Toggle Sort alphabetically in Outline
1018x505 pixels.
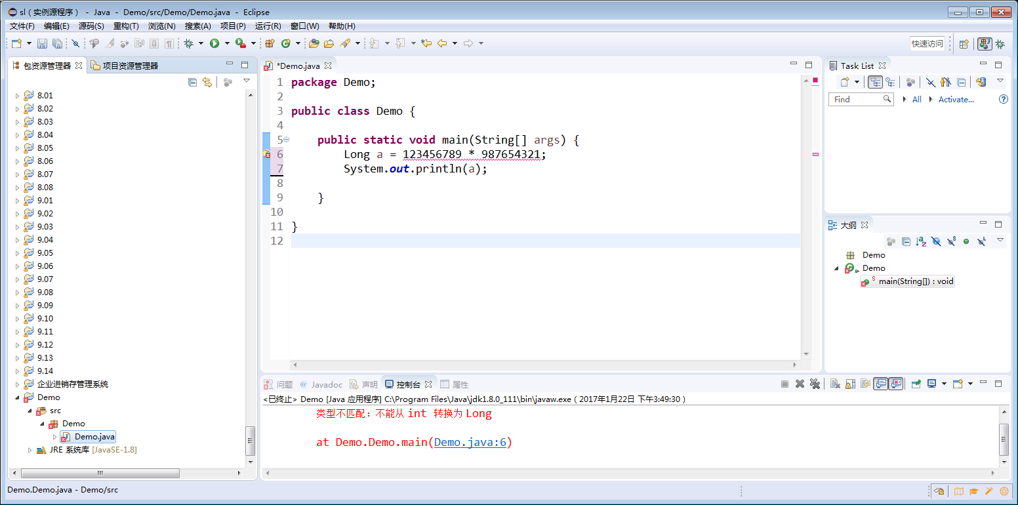coord(921,241)
